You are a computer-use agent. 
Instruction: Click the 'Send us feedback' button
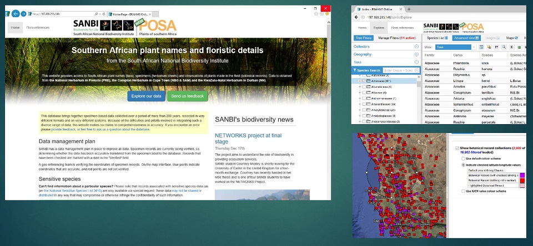(x=187, y=96)
